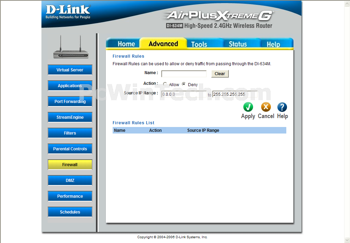Select the Firewall sidebar button
Screen dimensions: 350x243
coord(70,165)
